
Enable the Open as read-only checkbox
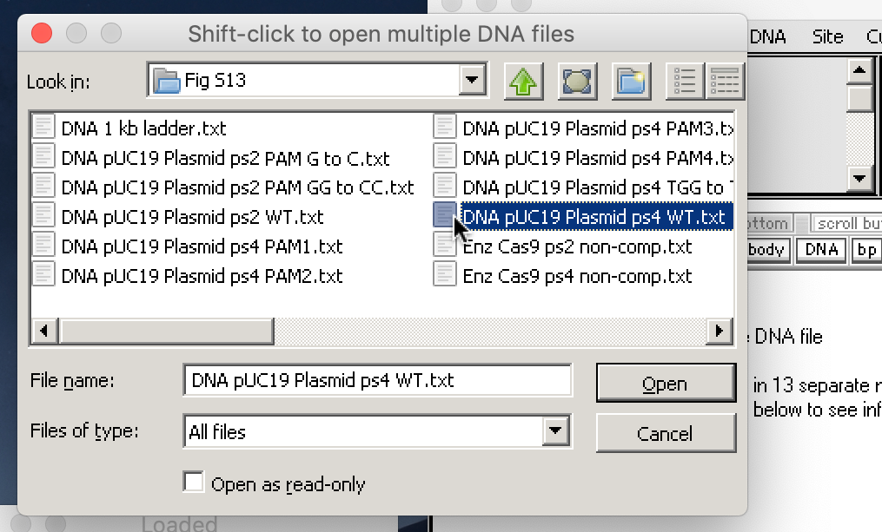pyautogui.click(x=194, y=483)
